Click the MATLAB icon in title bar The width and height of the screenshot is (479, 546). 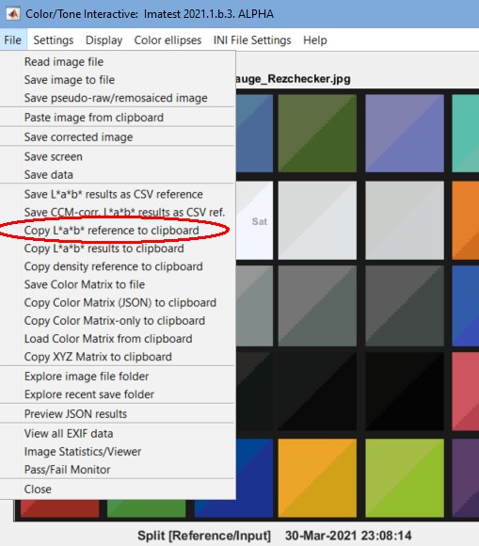pyautogui.click(x=13, y=14)
